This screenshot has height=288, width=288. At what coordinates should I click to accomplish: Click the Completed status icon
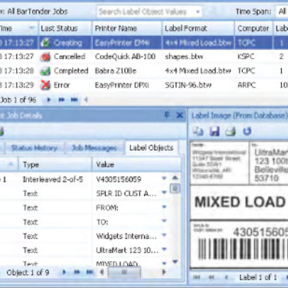coord(45,71)
